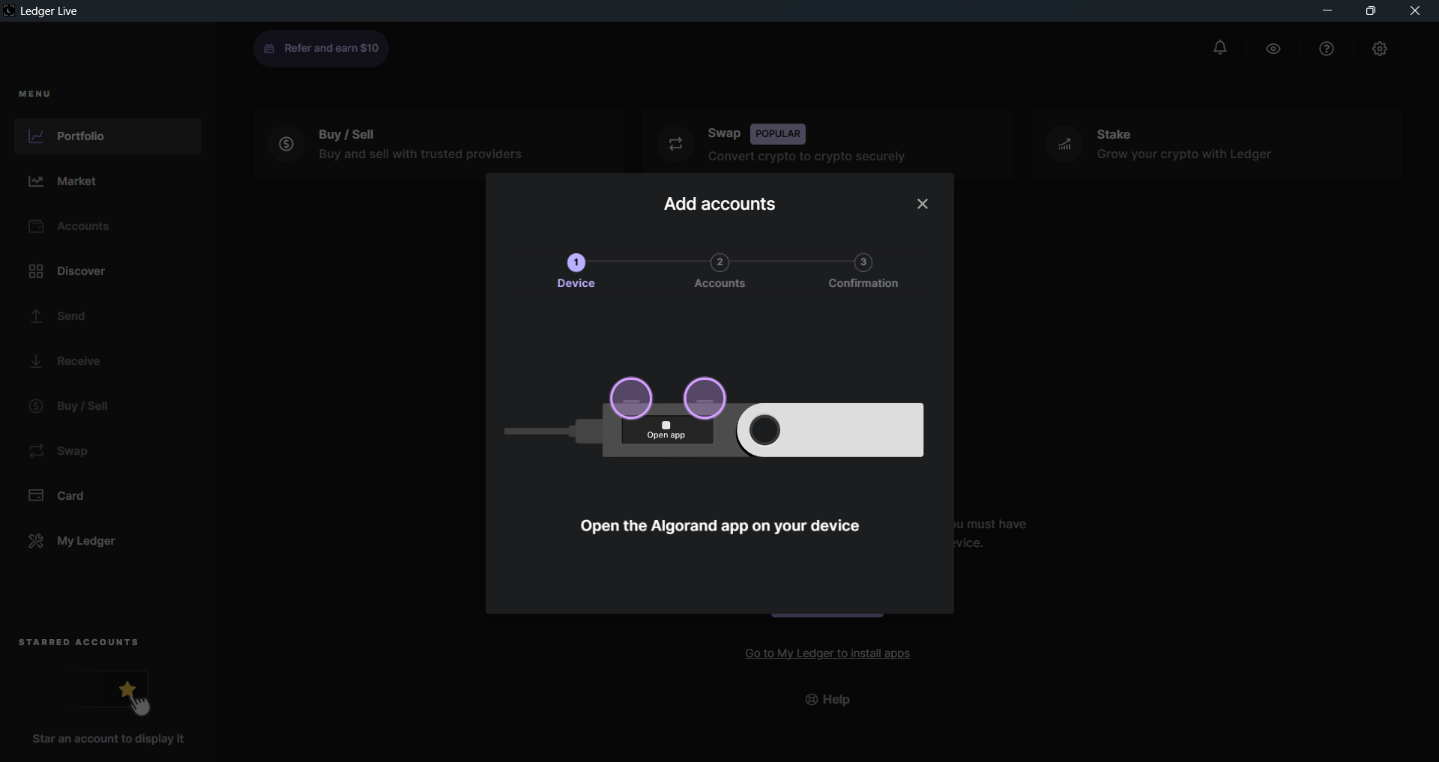Click Go to My Ledger to install apps

827,653
